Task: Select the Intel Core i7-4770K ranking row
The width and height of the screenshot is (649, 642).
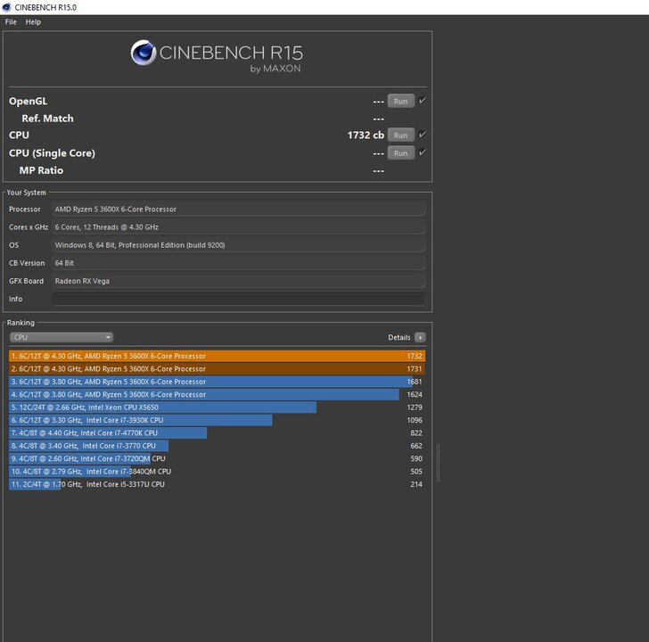Action: [x=217, y=433]
